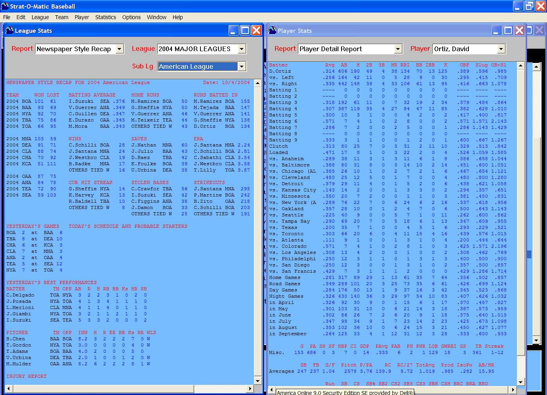
Task: Click the RUNS BATTED IN heading
Action: coord(216,95)
